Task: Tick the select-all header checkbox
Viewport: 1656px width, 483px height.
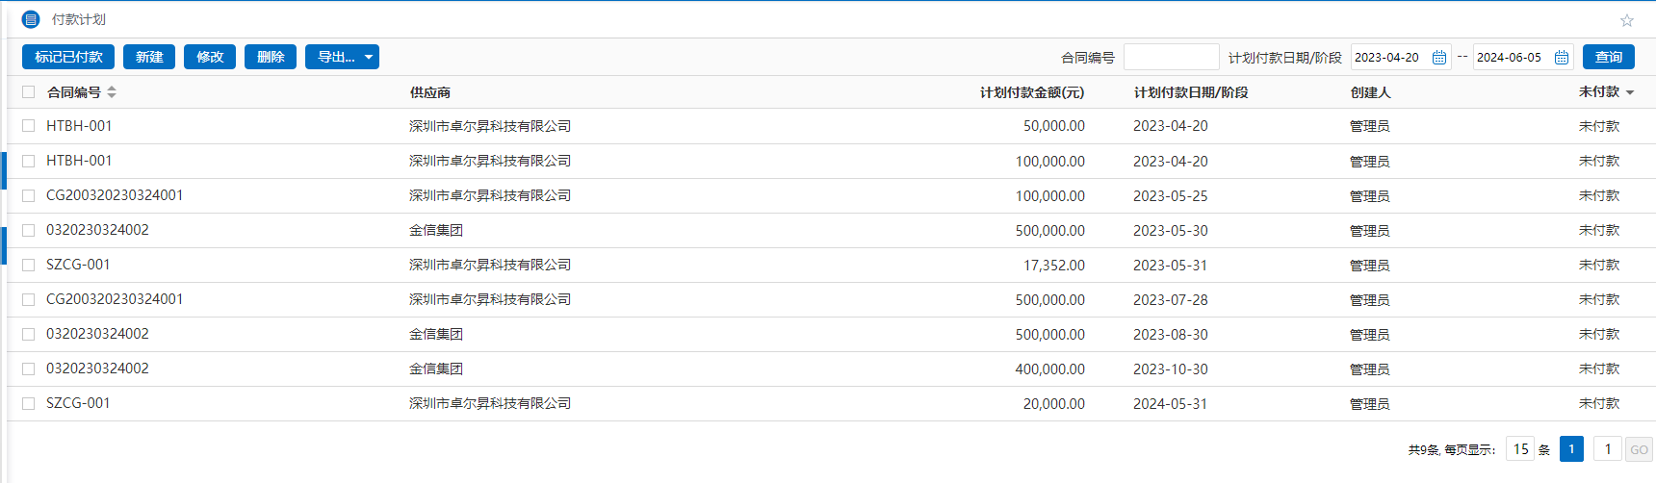Action: (29, 92)
